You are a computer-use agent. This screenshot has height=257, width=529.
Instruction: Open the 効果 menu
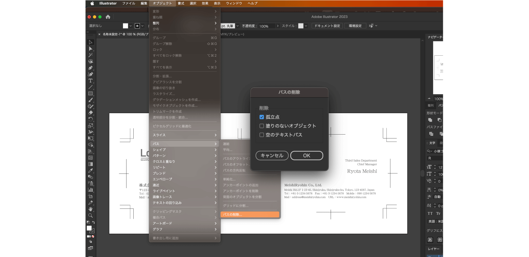[x=205, y=3]
